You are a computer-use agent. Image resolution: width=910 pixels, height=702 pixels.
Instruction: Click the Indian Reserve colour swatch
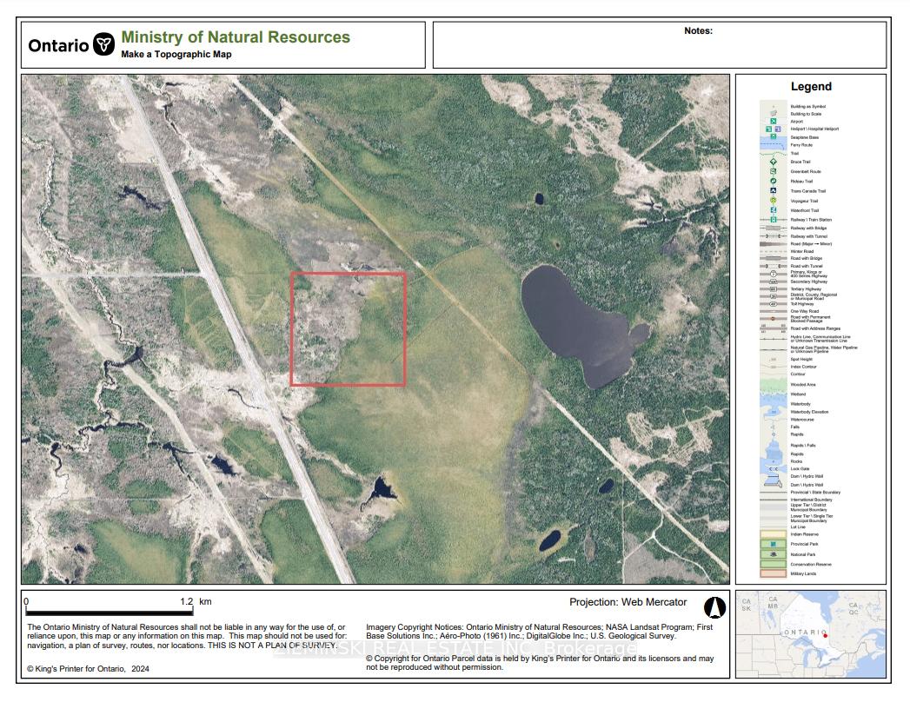point(773,534)
